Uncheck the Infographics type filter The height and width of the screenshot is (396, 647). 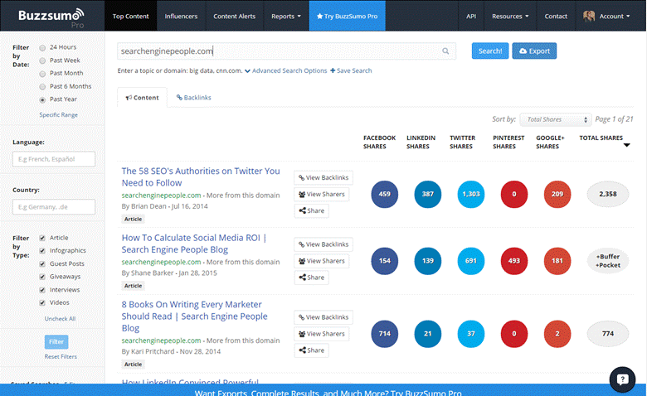pyautogui.click(x=43, y=250)
